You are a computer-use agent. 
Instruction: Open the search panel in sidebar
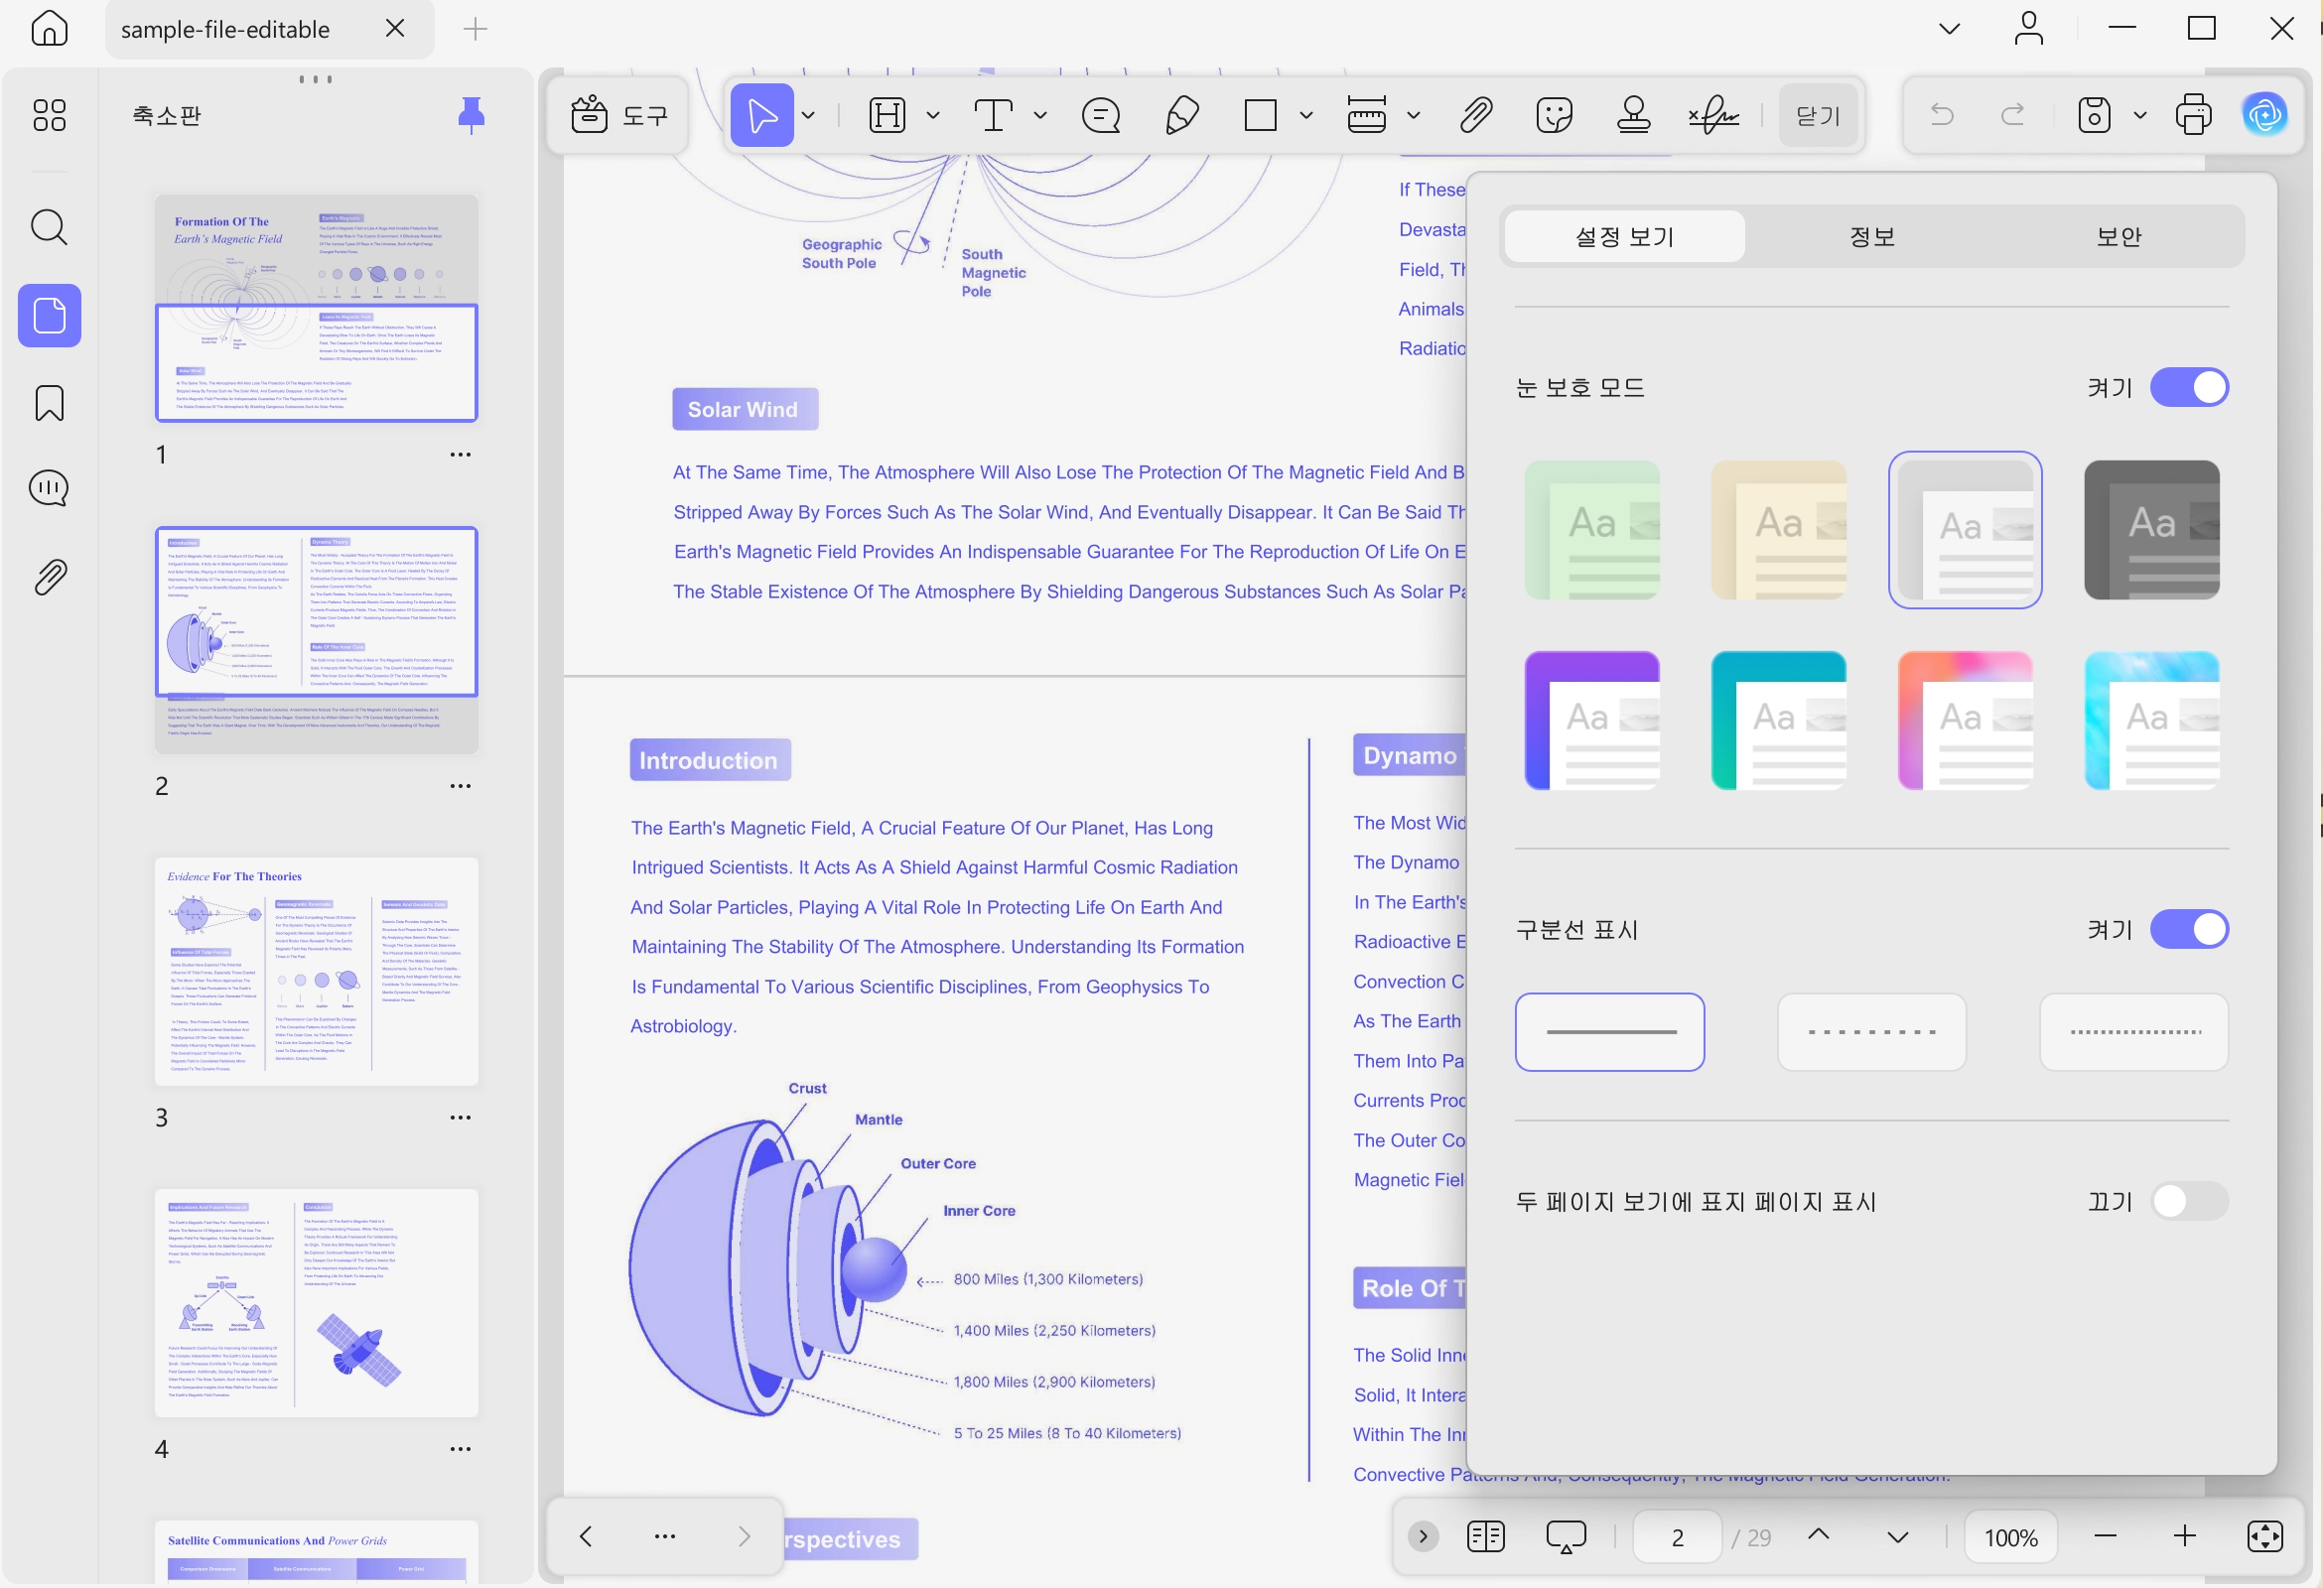pyautogui.click(x=49, y=228)
